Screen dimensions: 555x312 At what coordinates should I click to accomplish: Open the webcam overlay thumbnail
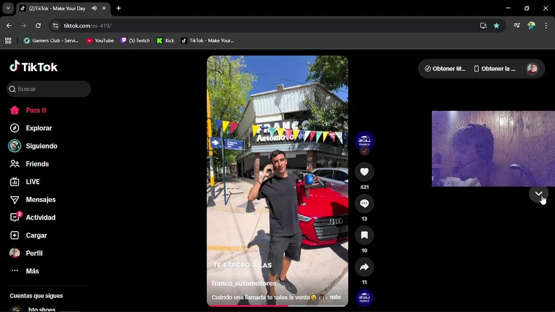(x=493, y=149)
